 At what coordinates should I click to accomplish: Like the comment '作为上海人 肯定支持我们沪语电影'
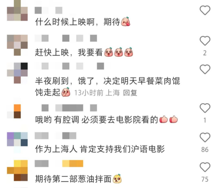click(x=205, y=137)
